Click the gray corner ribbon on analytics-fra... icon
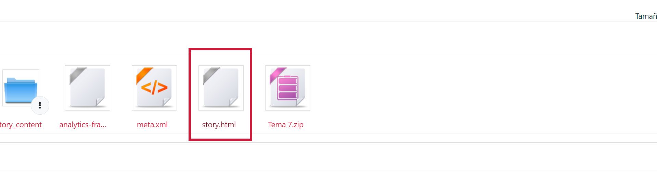 pyautogui.click(x=78, y=75)
